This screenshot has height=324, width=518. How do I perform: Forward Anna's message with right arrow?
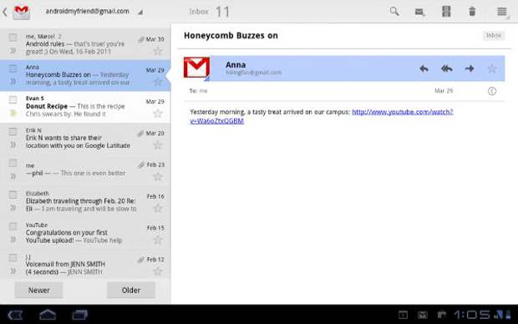[x=470, y=68]
